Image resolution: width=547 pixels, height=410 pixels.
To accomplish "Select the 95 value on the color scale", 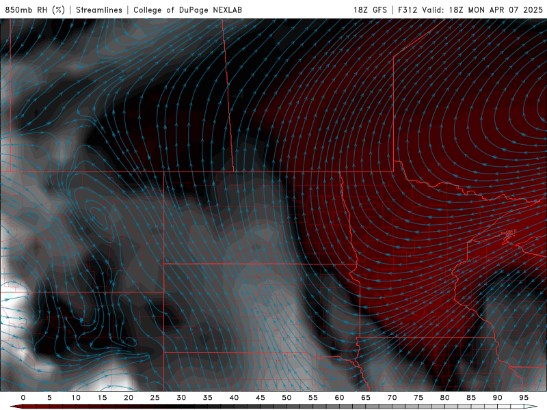I will pos(524,398).
